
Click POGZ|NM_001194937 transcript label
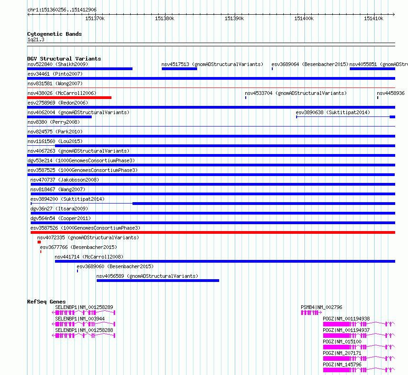[346, 330]
